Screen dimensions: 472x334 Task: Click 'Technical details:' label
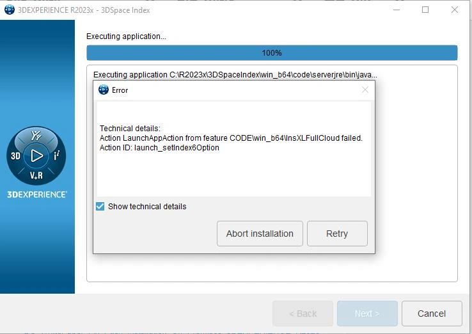[130, 129]
